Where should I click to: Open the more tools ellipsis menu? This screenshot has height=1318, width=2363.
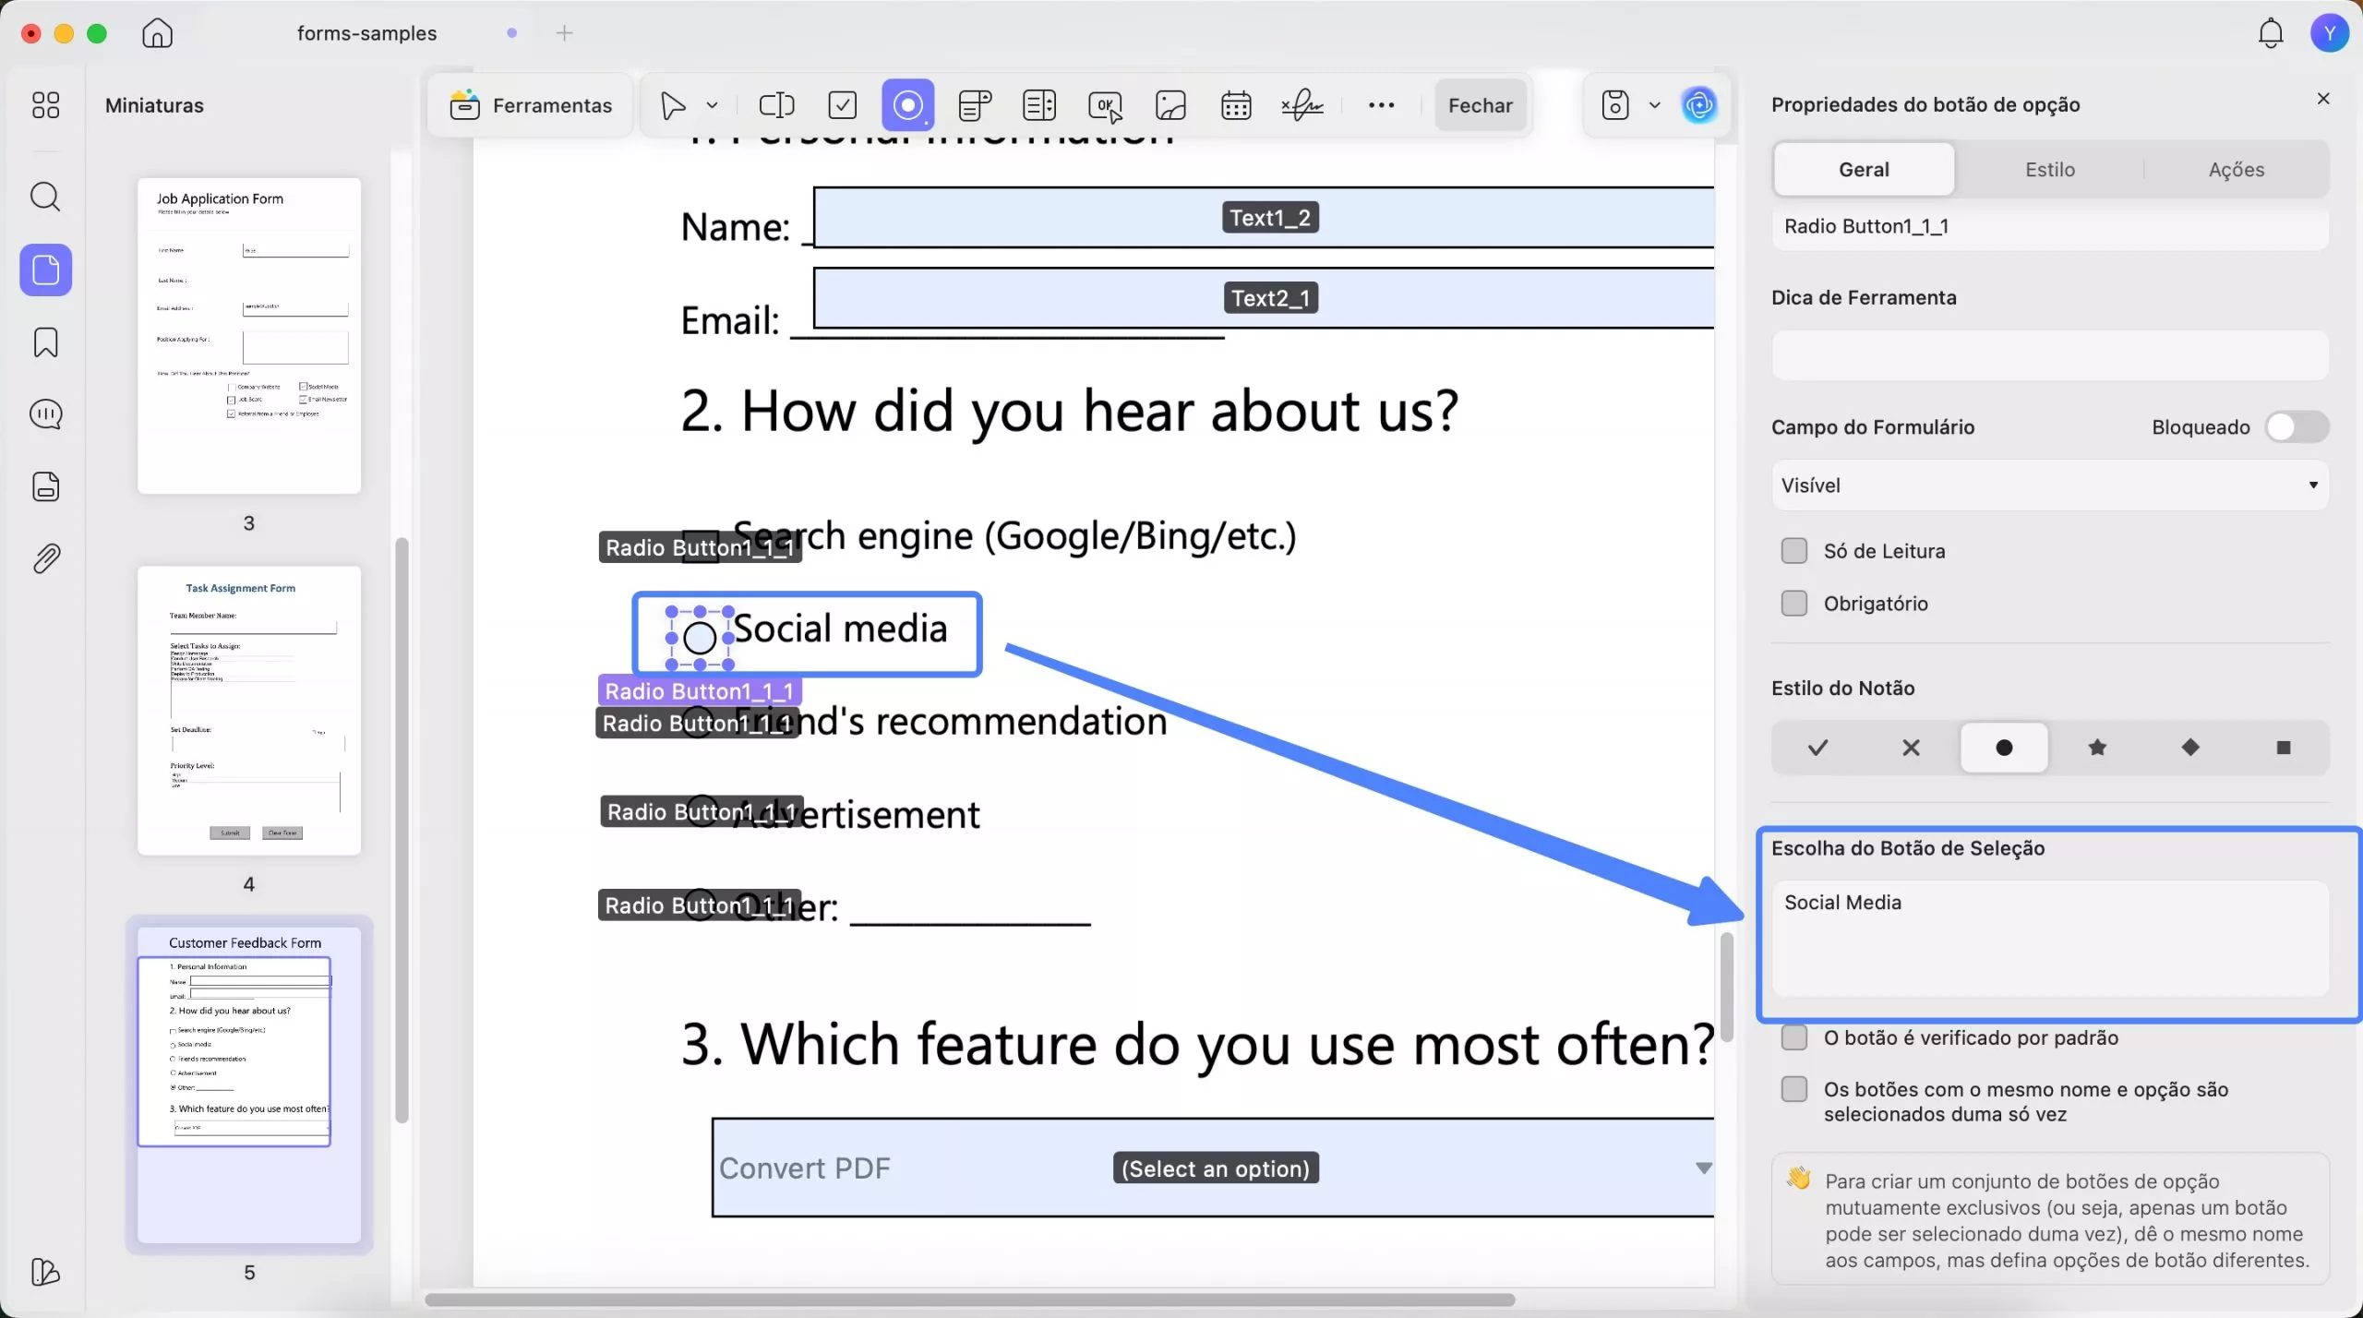point(1381,105)
